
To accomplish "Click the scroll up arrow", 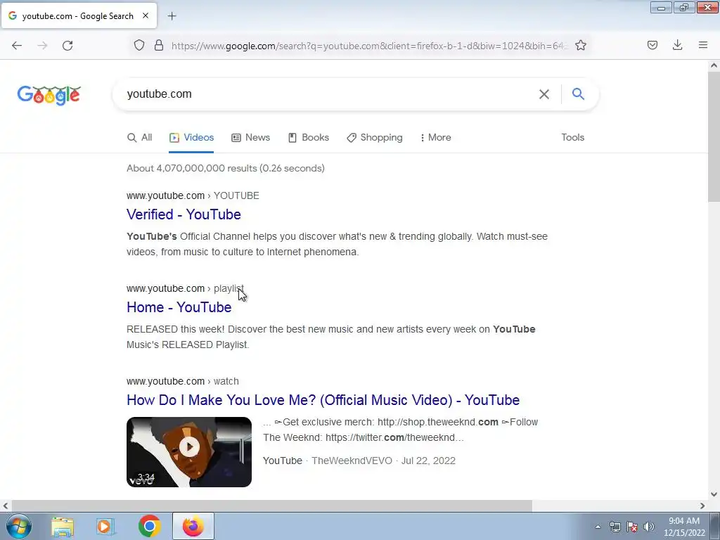I will pyautogui.click(x=714, y=65).
